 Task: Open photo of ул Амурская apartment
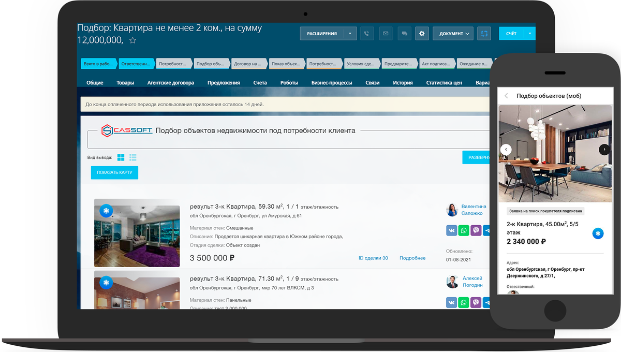[x=137, y=233]
